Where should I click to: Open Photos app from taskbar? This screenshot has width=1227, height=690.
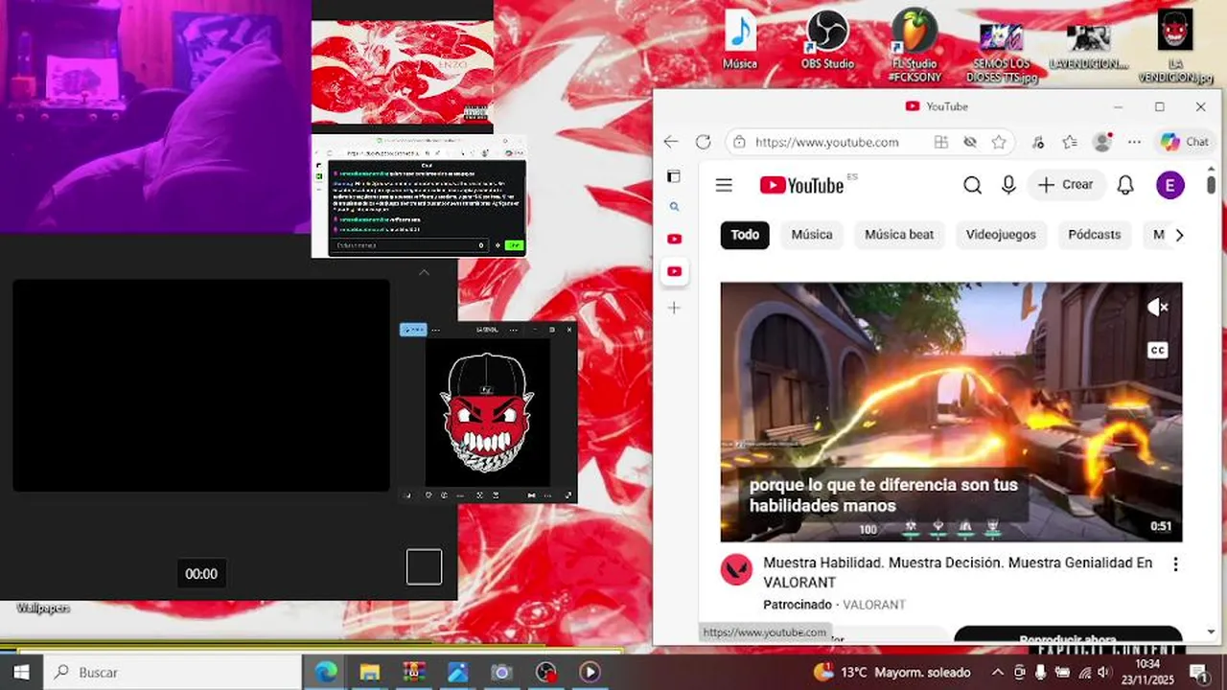coord(458,673)
